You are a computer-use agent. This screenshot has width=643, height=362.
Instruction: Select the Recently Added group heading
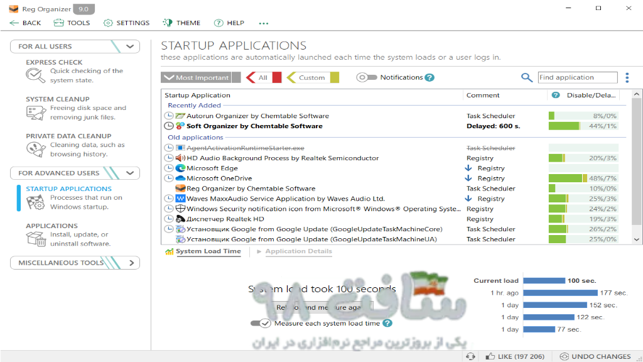pyautogui.click(x=195, y=106)
